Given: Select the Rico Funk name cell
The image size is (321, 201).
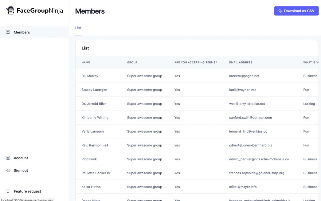Looking at the screenshot, I should tap(89, 159).
